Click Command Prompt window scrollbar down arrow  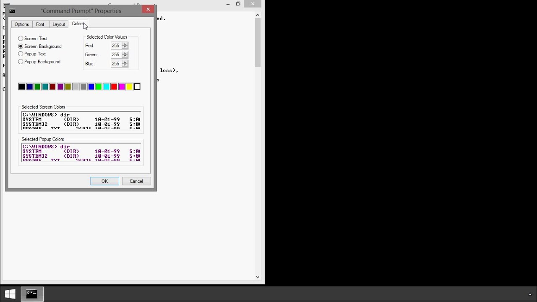(258, 277)
